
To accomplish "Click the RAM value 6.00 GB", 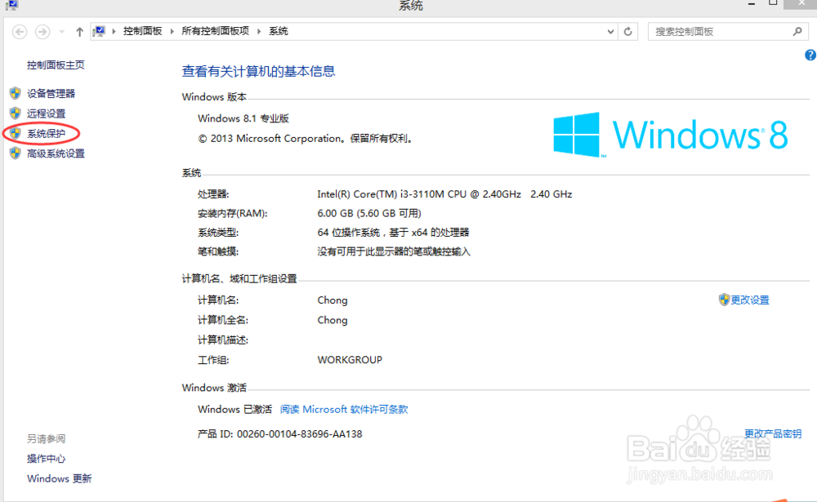I will (x=369, y=214).
